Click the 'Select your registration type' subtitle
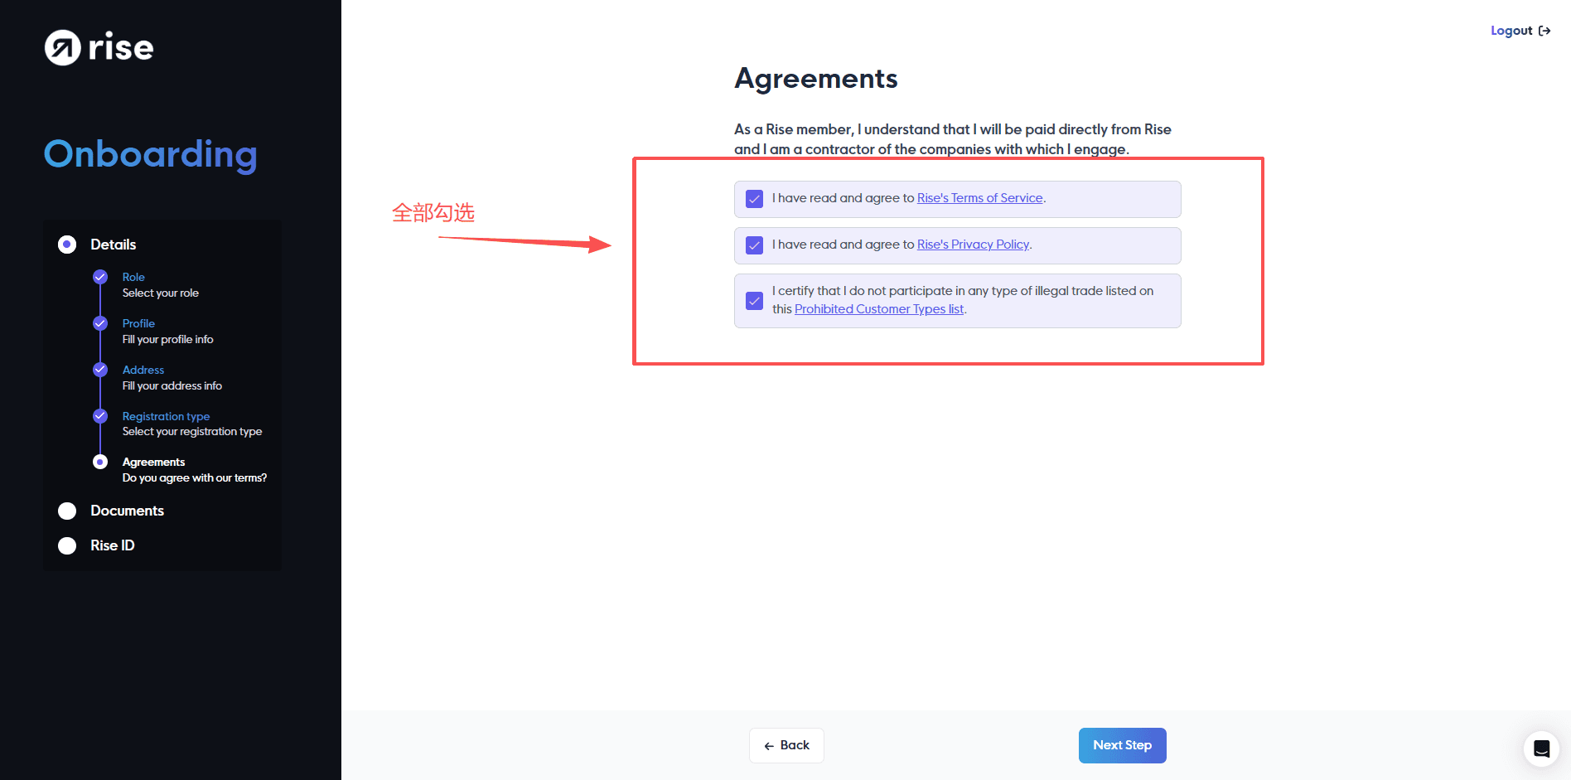This screenshot has width=1571, height=780. [x=192, y=431]
